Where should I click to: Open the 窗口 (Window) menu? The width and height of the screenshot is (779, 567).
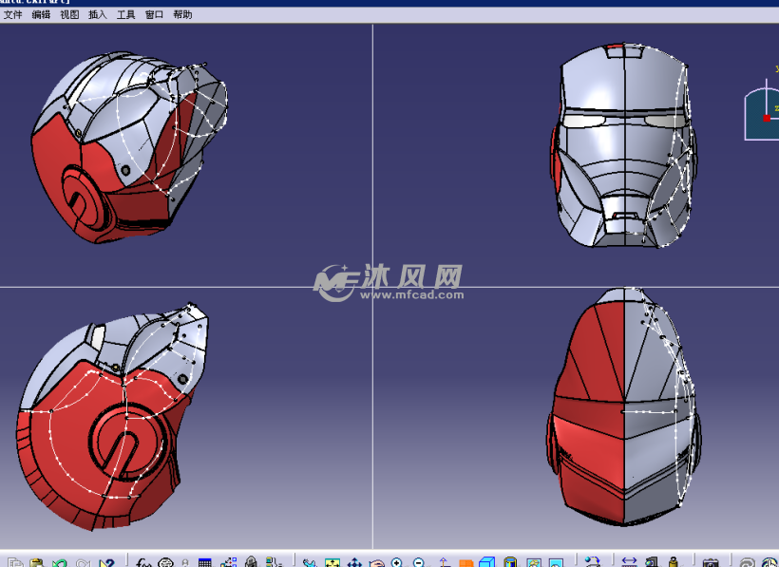click(x=155, y=15)
